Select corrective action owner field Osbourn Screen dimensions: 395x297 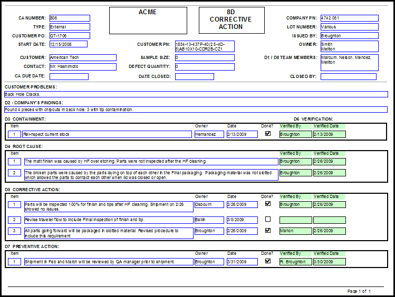pos(209,204)
